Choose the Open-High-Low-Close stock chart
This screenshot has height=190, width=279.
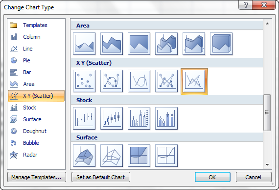tap(112, 118)
